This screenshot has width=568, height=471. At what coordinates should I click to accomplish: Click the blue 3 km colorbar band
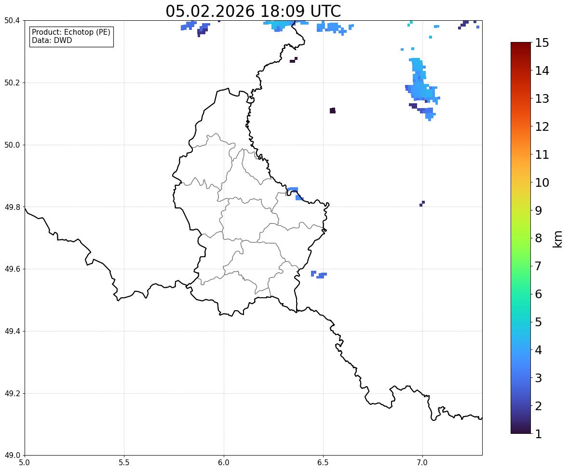pyautogui.click(x=521, y=378)
